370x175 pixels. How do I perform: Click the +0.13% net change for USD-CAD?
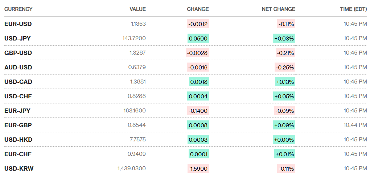(x=285, y=82)
